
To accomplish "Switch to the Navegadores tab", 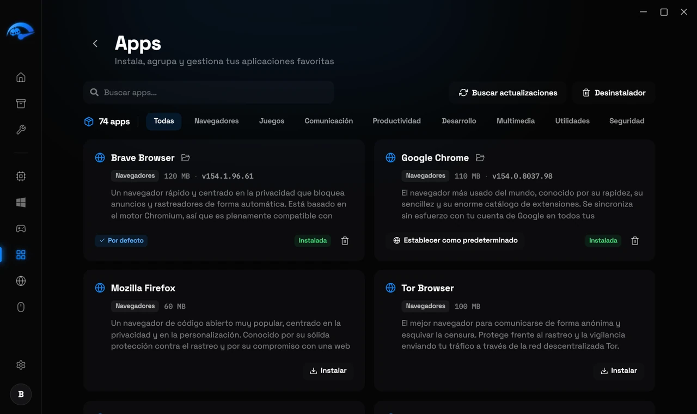I will point(217,121).
